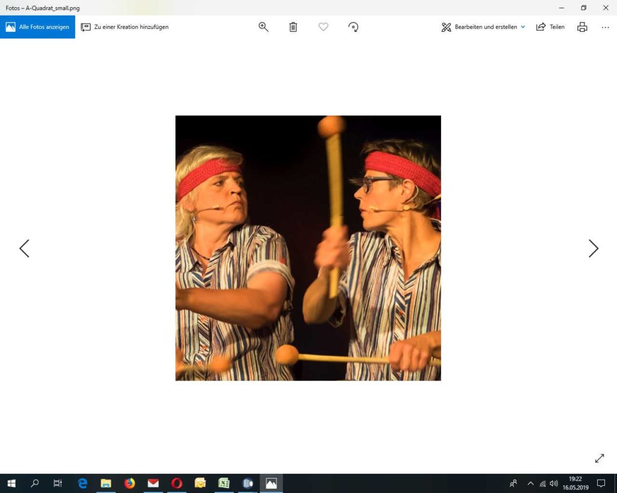The image size is (617, 493).
Task: Enter fullscreen with the diagonal arrows icon
Action: coord(600,459)
